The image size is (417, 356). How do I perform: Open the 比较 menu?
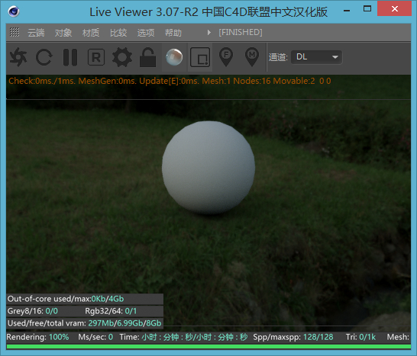pos(118,33)
